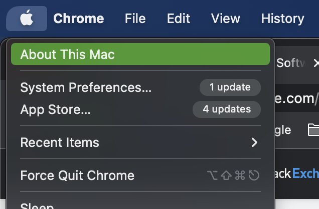Click the bookmark ending in "gle"

[x=283, y=130]
